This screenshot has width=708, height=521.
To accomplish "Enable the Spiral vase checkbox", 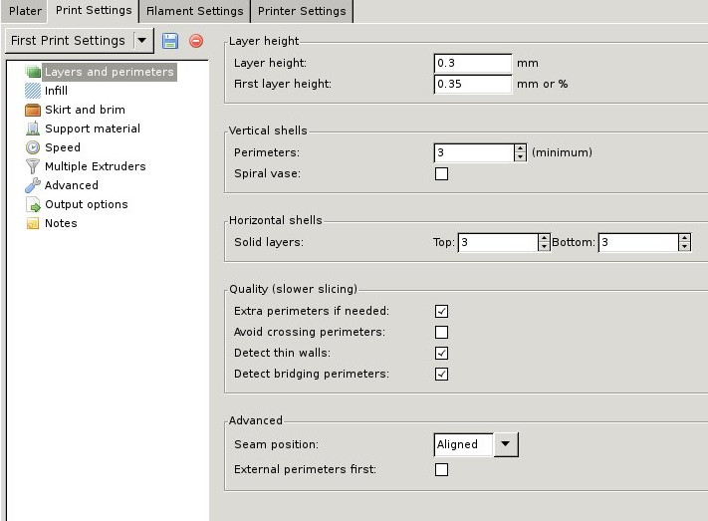I will point(442,174).
